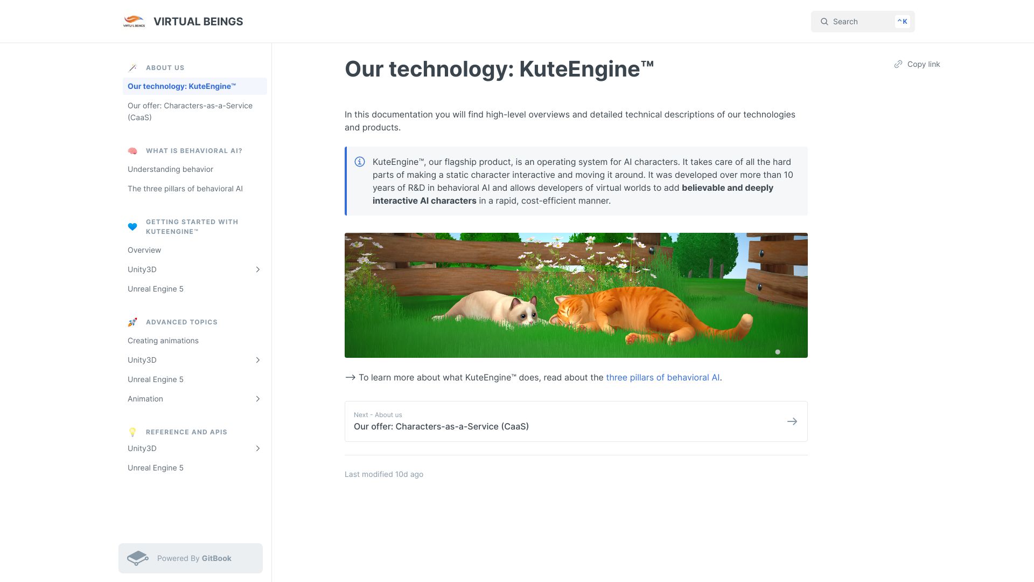Click the GitBook logo icon

(x=138, y=558)
